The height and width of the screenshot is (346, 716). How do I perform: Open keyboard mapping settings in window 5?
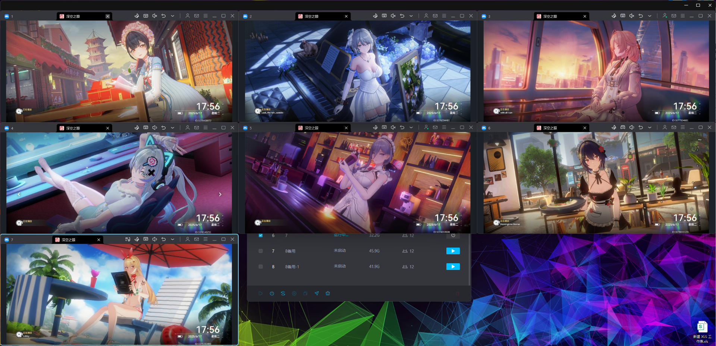click(384, 128)
